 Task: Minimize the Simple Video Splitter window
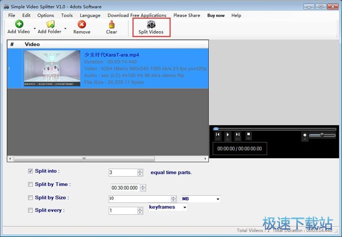click(309, 7)
